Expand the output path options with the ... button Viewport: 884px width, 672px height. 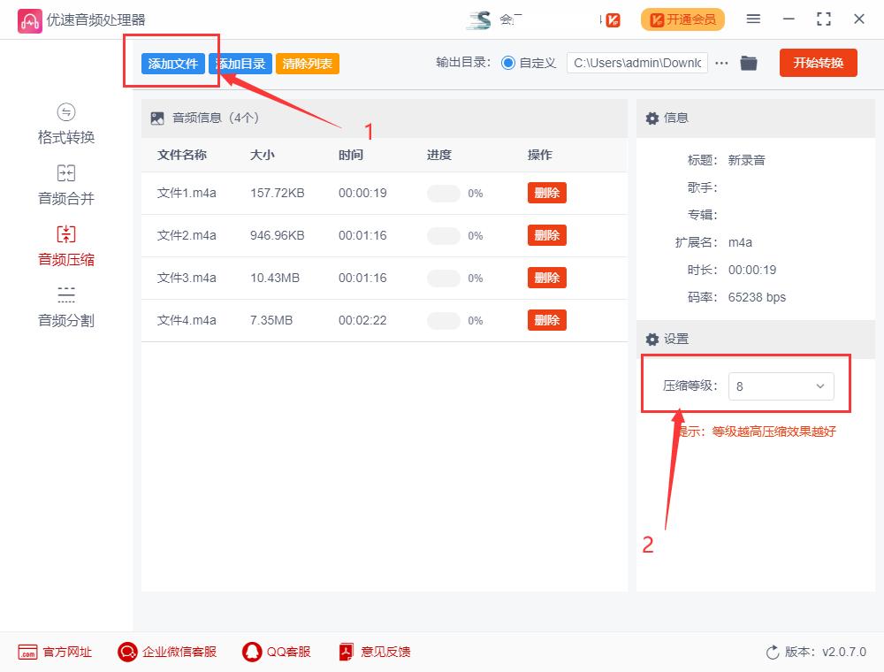pyautogui.click(x=722, y=63)
